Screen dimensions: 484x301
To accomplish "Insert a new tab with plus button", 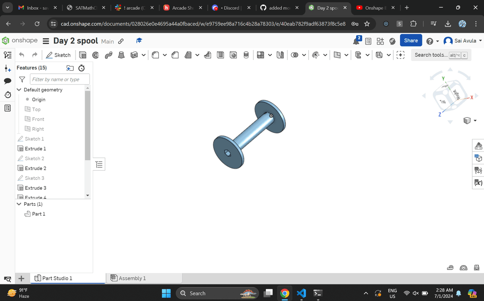I will point(22,278).
